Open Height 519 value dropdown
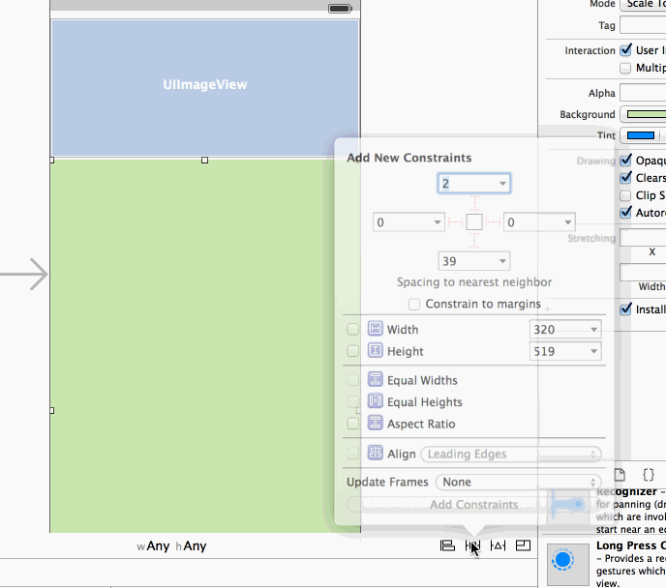Screen dimensions: 666x588 coord(593,351)
